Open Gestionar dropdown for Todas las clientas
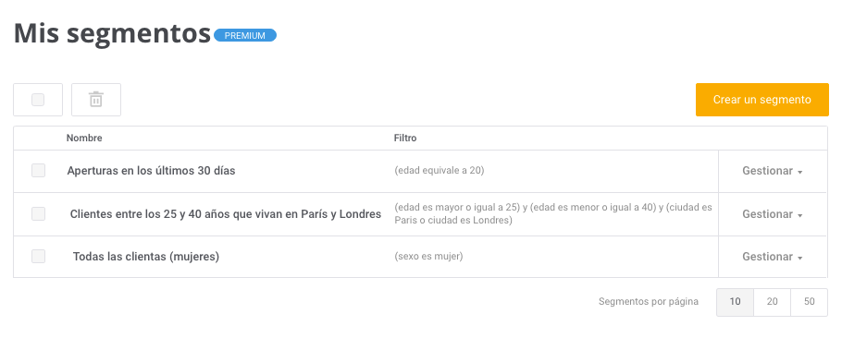The height and width of the screenshot is (338, 842). 773,257
